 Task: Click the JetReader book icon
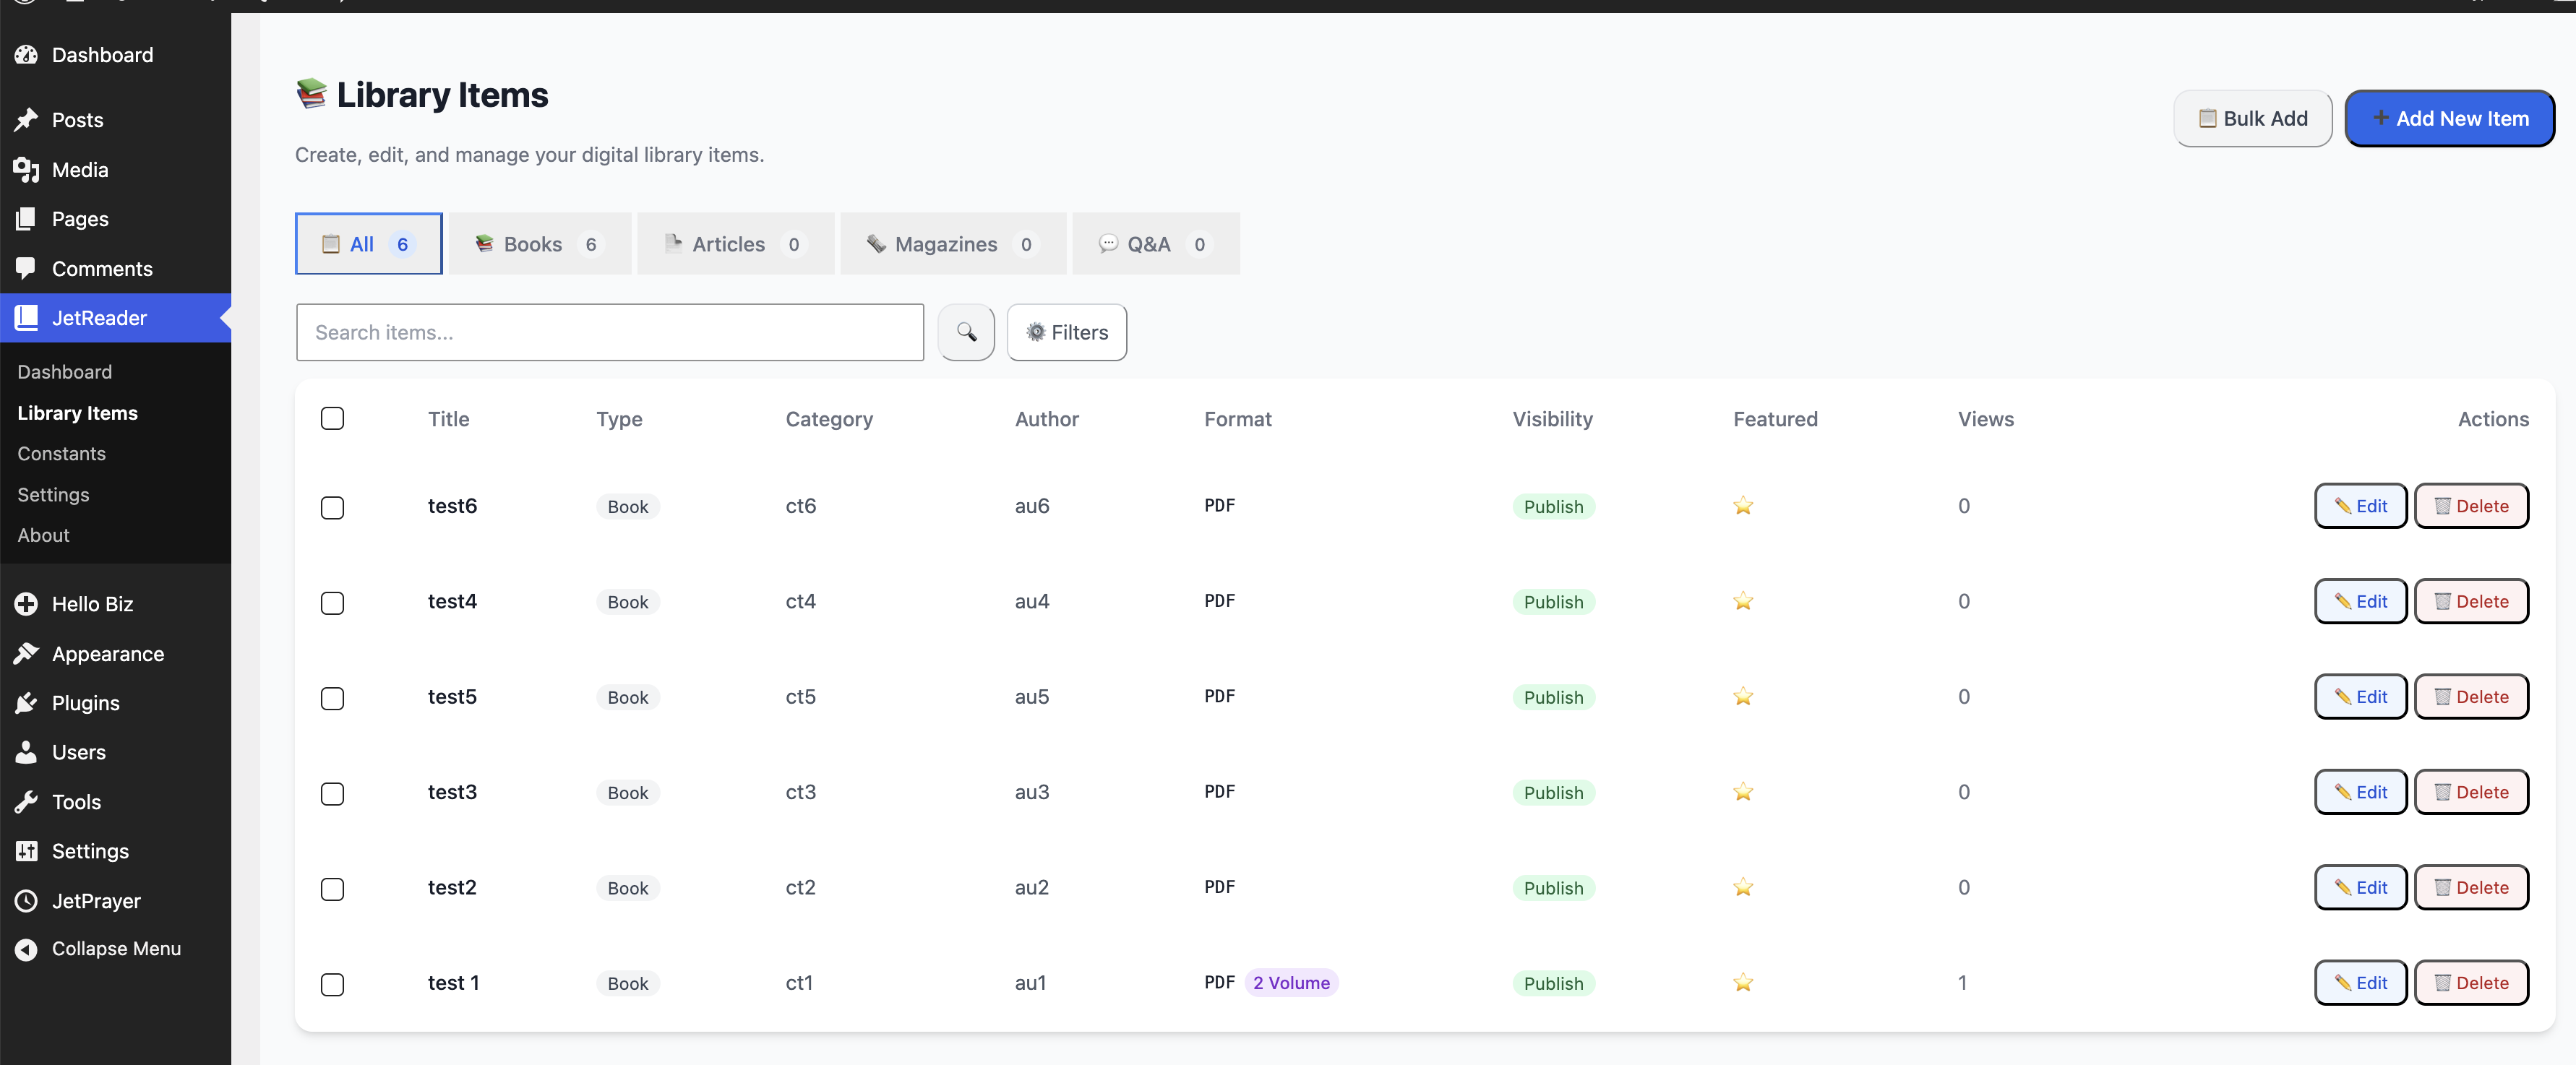[26, 318]
